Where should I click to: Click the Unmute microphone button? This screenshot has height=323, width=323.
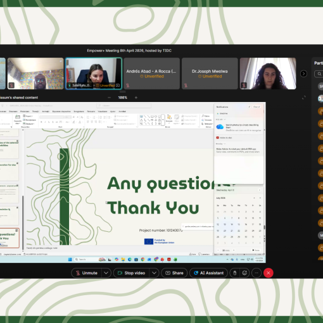(87, 273)
